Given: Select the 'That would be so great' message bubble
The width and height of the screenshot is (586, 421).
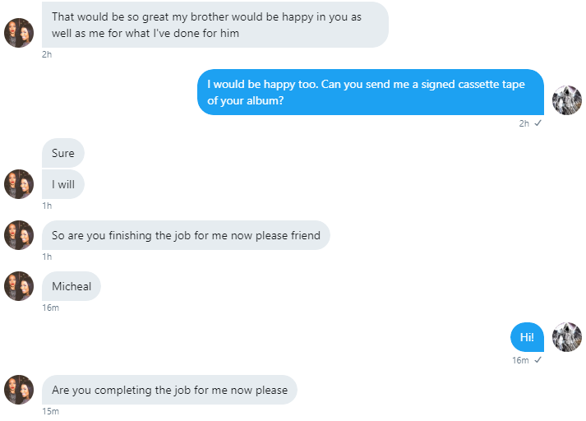Looking at the screenshot, I should click(x=215, y=25).
